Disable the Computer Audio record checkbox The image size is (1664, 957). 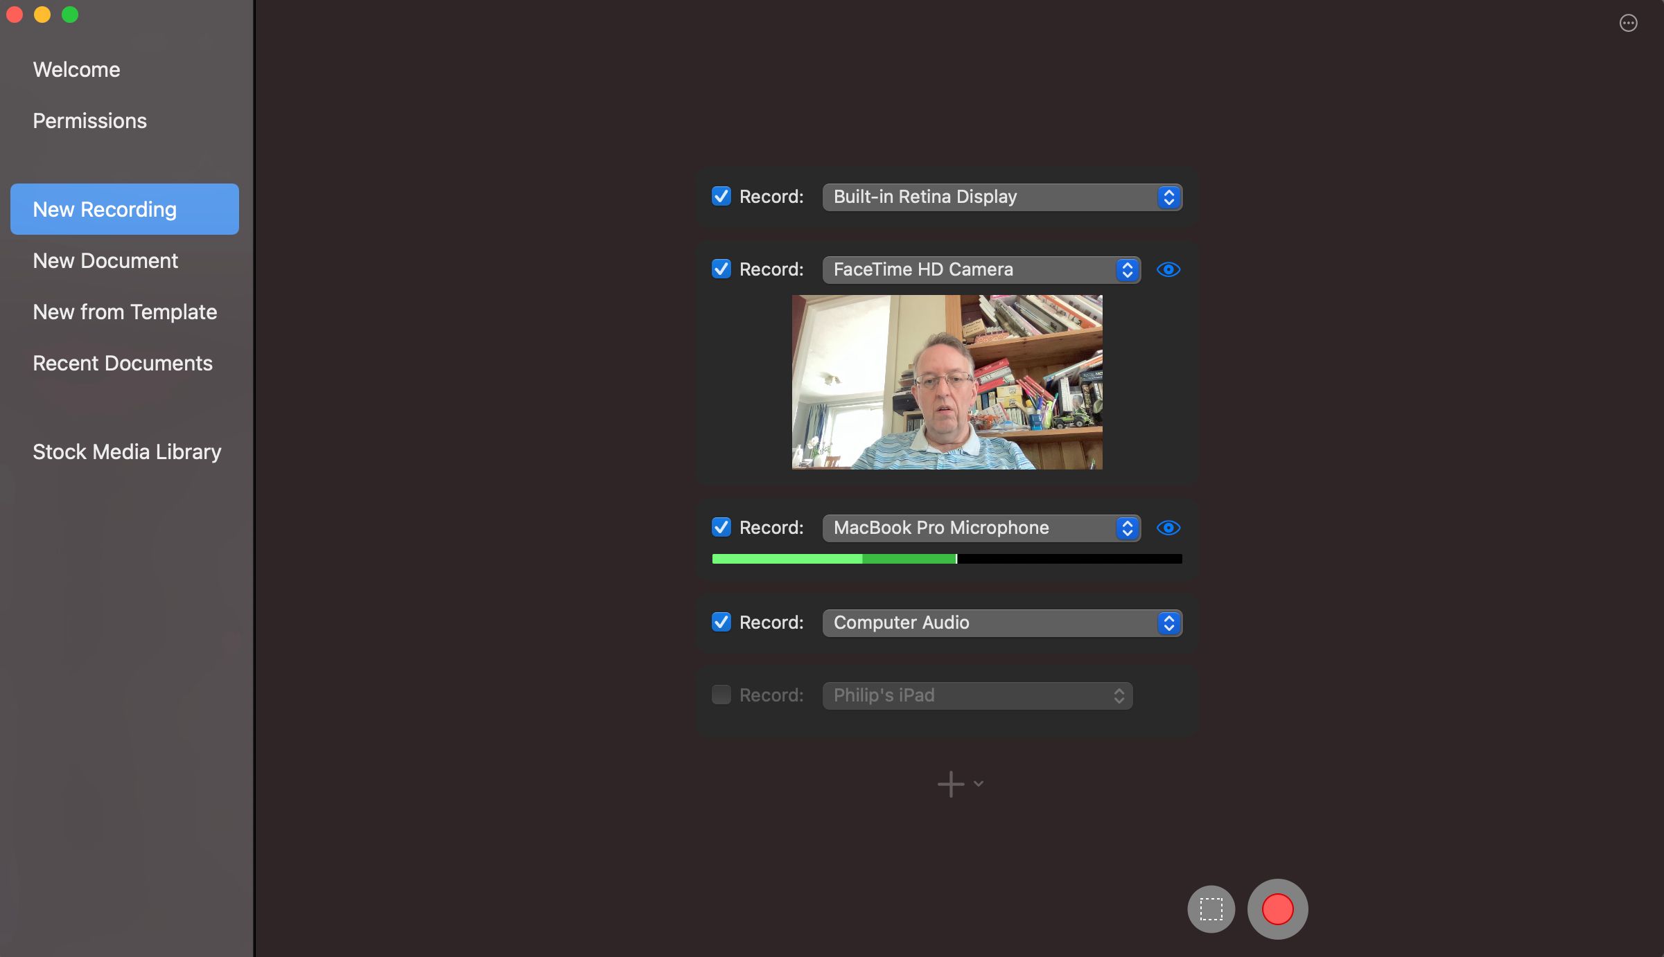coord(721,623)
